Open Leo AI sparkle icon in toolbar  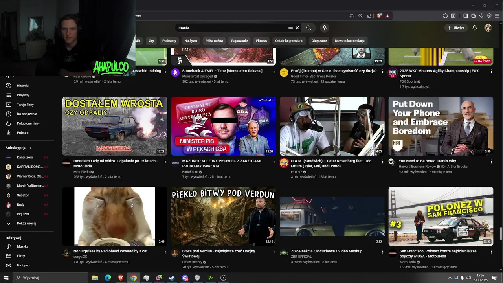point(481,16)
